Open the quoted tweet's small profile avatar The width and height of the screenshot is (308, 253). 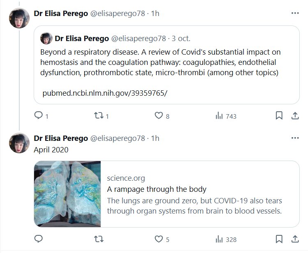point(46,39)
